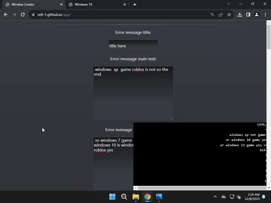271x203 pixels.
Task: Click the page scrollbar up arrow
Action: 269,23
